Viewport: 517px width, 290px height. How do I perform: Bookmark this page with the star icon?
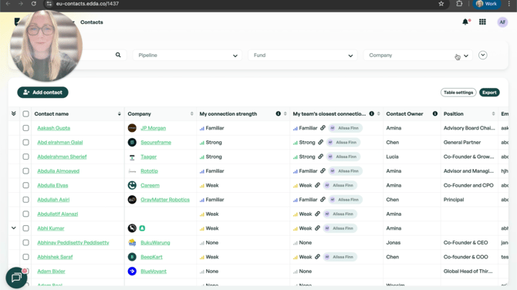[441, 4]
